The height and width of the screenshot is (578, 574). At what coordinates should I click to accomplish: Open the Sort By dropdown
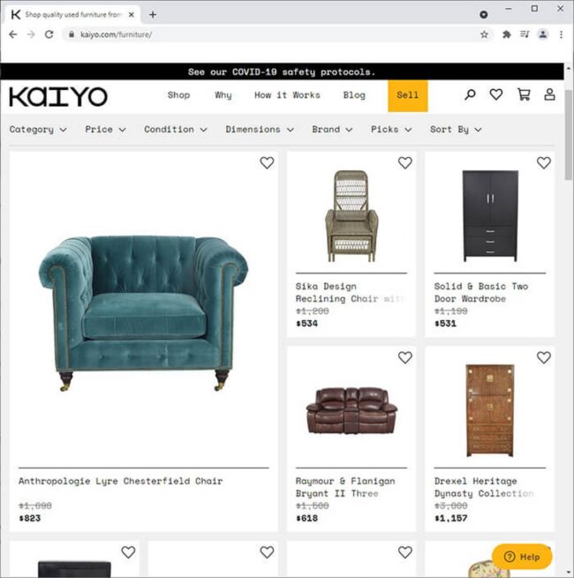click(456, 130)
